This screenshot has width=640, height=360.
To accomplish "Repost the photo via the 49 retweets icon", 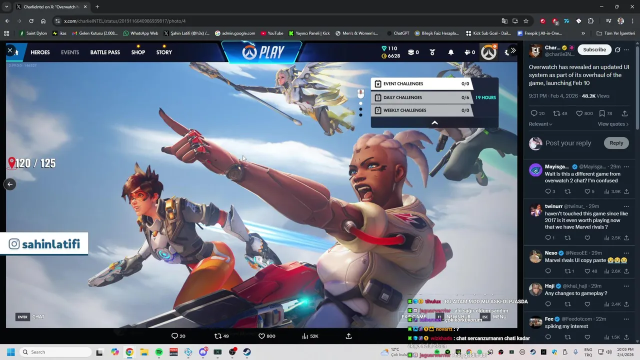I will 221,336.
